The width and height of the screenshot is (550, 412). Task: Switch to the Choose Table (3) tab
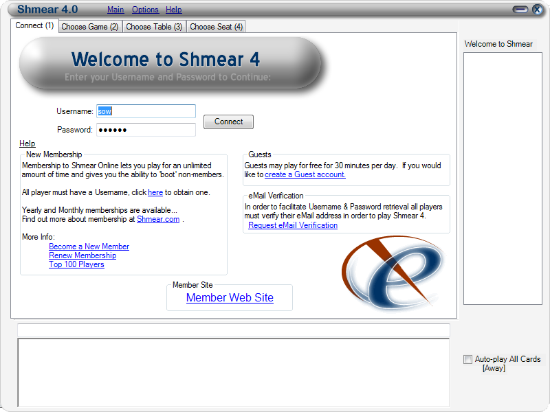(x=154, y=27)
